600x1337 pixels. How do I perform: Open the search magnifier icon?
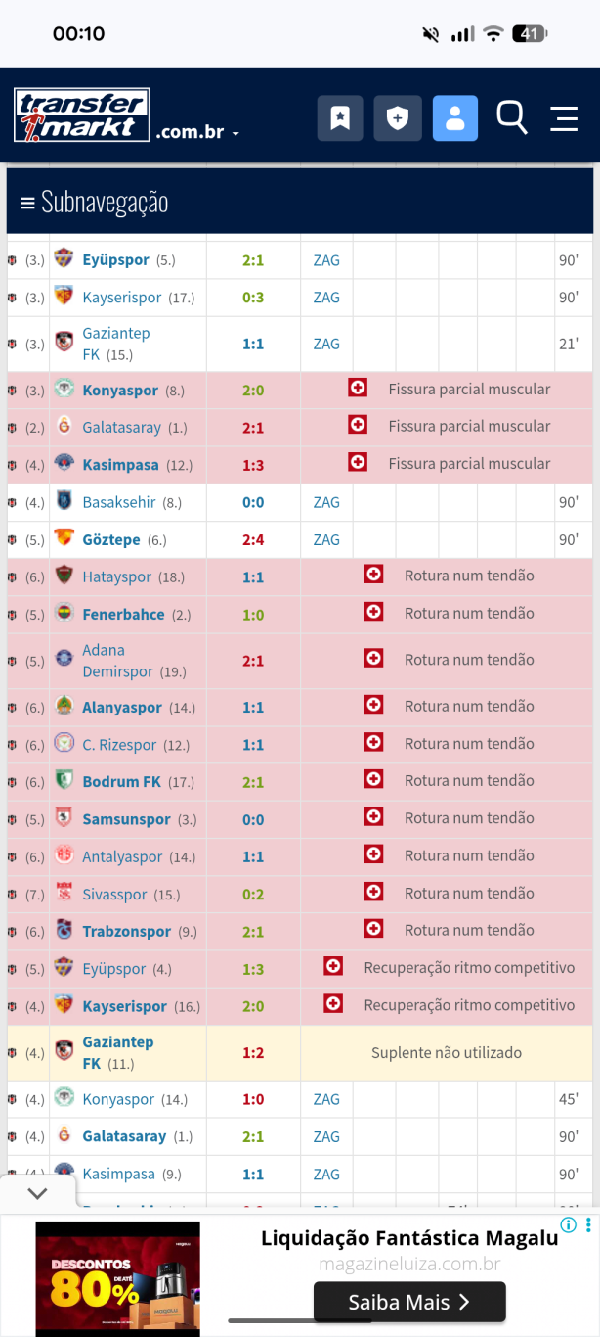pos(512,117)
